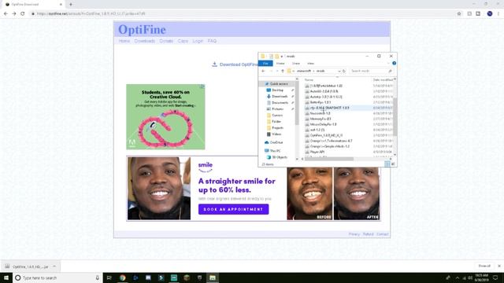
Task: Click Show all in the download bar
Action: click(484, 266)
